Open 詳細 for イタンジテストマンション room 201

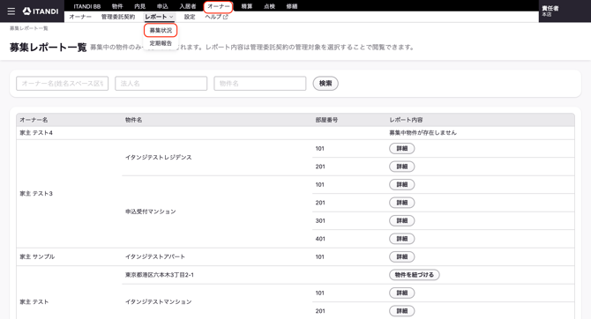[401, 311]
